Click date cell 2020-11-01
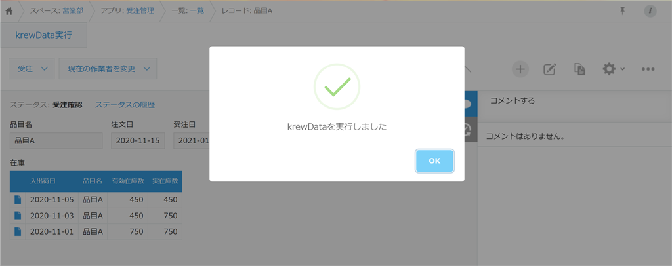Image resolution: width=672 pixels, height=266 pixels. tap(52, 231)
